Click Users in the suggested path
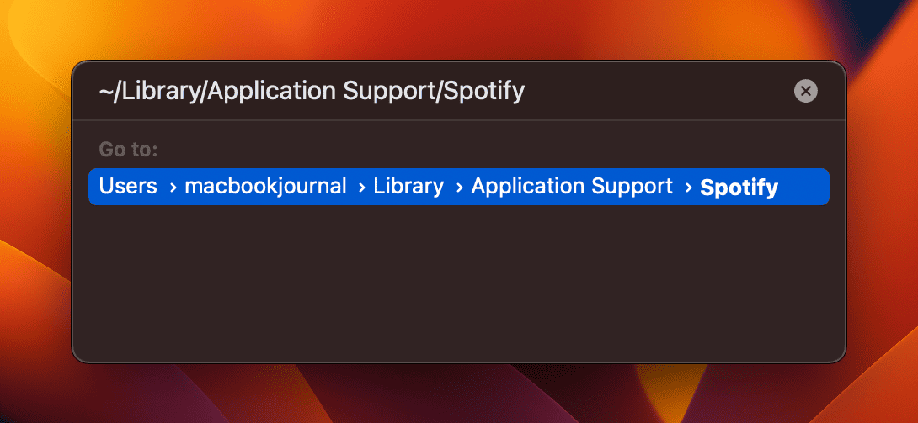This screenshot has width=918, height=423. click(x=128, y=187)
